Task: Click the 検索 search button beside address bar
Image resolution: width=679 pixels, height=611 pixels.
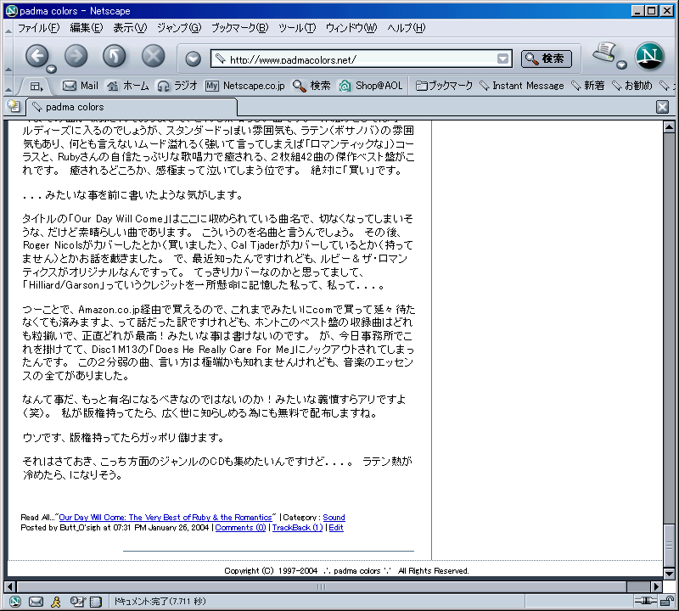Action: click(x=547, y=59)
